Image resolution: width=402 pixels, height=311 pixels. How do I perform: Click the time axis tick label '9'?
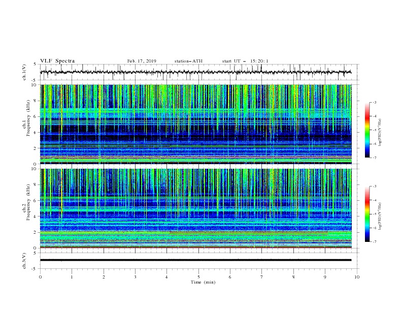(x=325, y=277)
